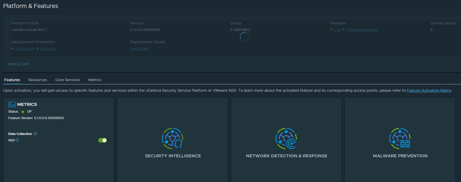The height and width of the screenshot is (182, 461).
Task: Click the 5 Workers link
Action: (48, 49)
